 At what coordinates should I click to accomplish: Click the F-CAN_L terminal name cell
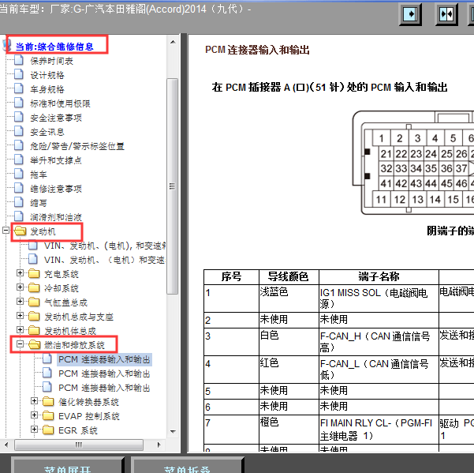[x=379, y=370]
